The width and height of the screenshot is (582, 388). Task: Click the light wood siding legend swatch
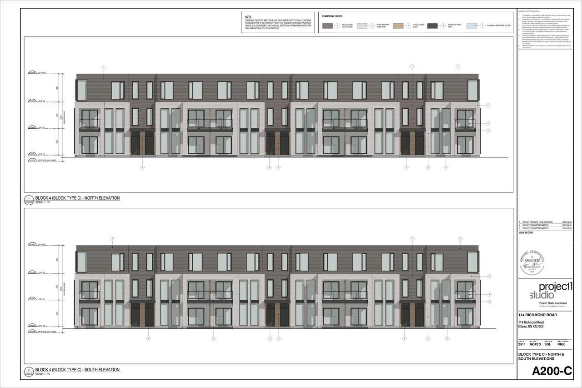tap(398, 26)
